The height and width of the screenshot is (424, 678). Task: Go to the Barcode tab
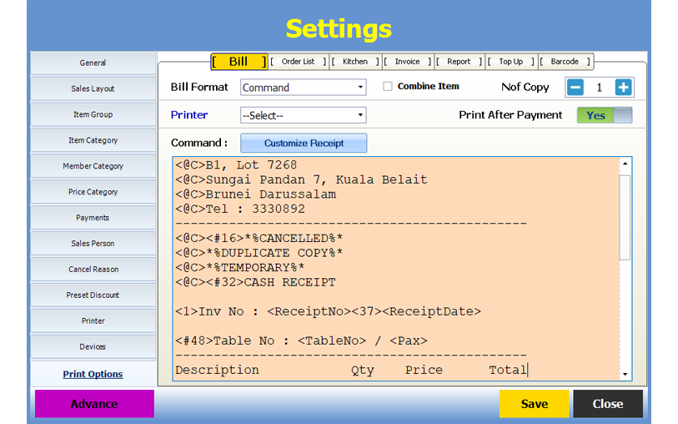coord(565,62)
